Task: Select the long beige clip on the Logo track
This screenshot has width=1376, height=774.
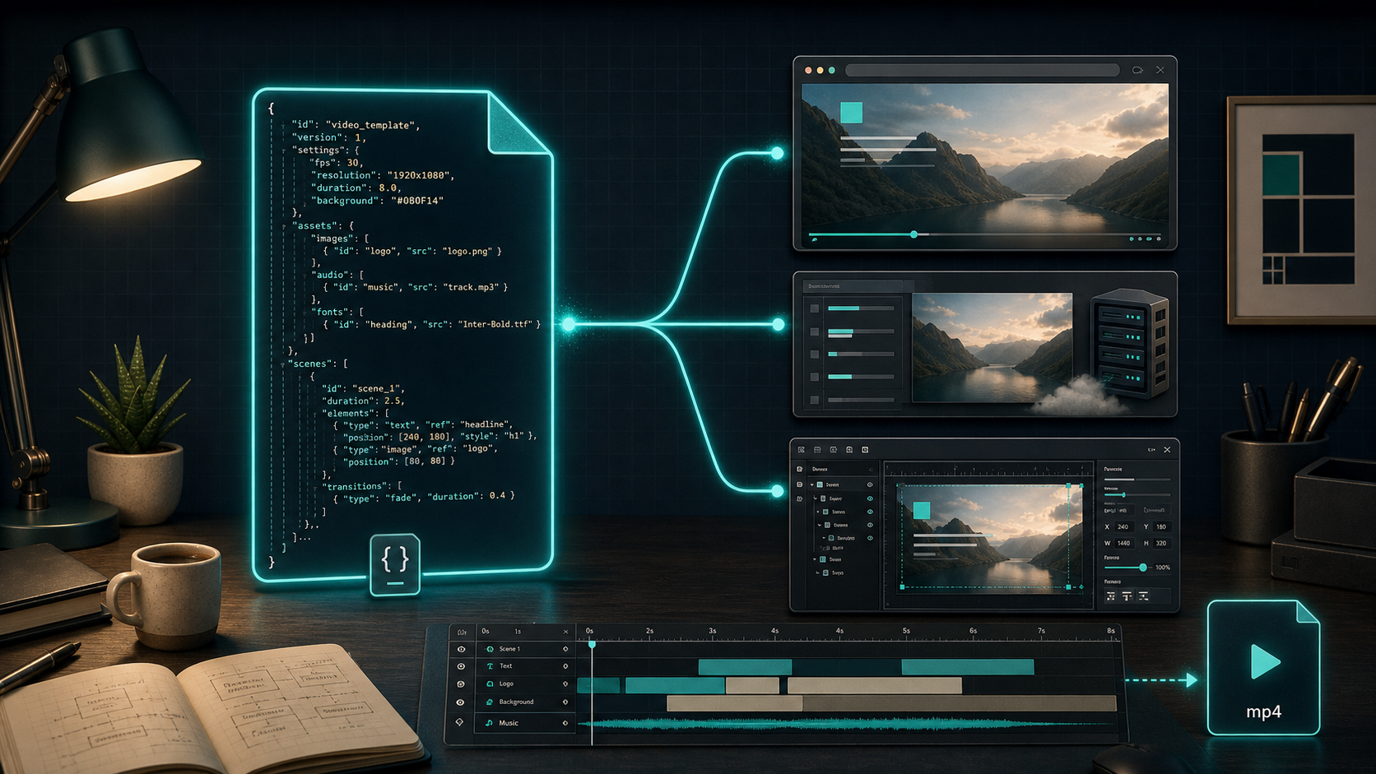Action: click(875, 684)
